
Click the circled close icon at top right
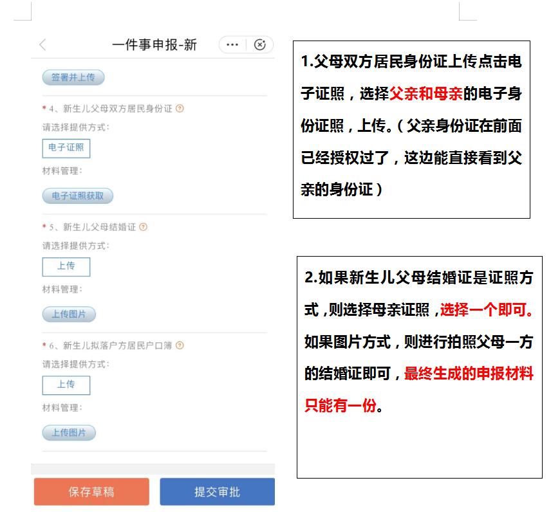(260, 45)
